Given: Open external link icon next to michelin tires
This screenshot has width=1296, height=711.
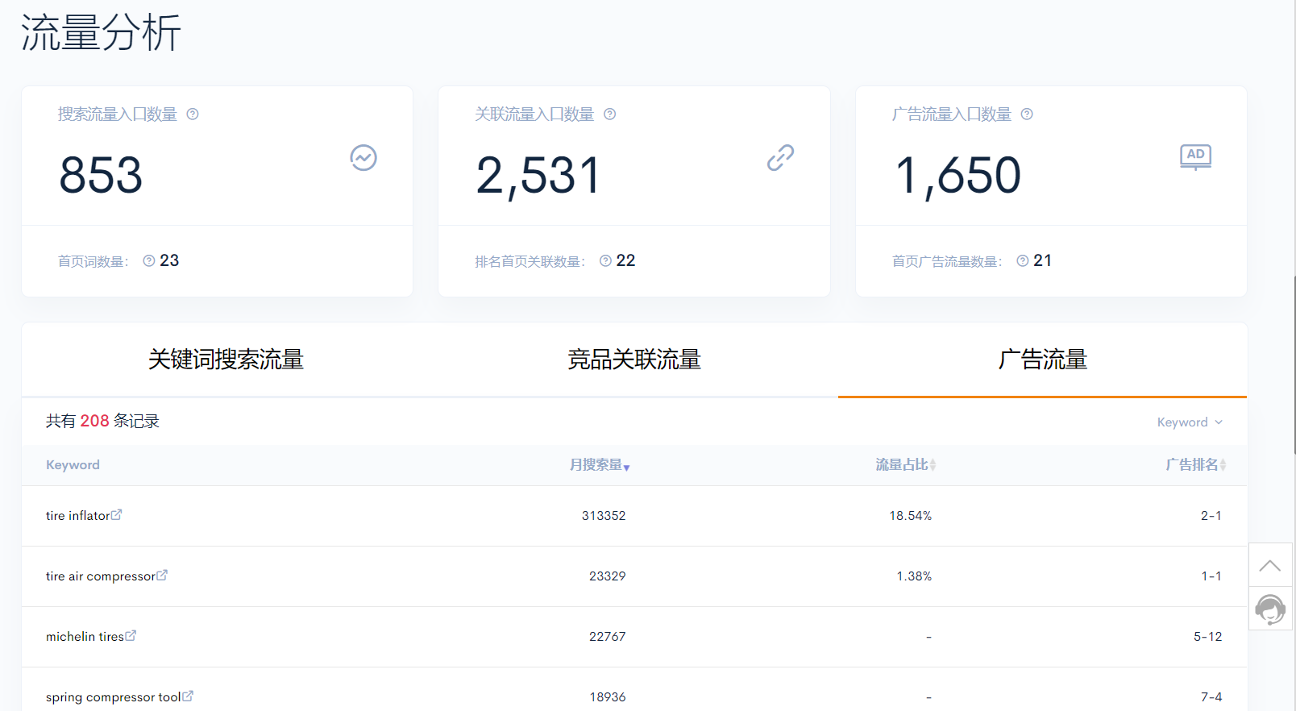Looking at the screenshot, I should tap(131, 635).
